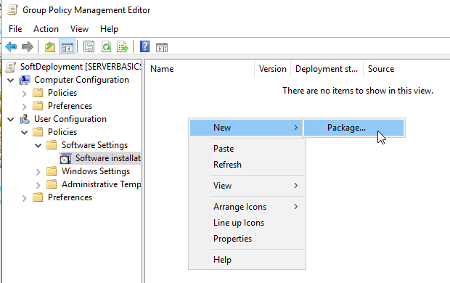Click the Up One Level folder icon

point(50,46)
